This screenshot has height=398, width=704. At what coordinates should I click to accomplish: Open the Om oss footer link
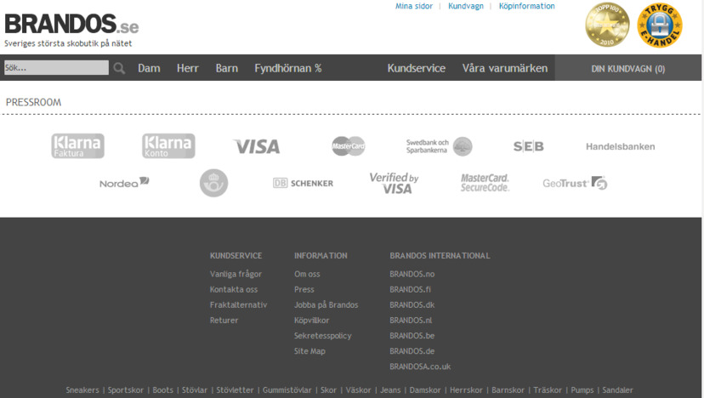[307, 274]
